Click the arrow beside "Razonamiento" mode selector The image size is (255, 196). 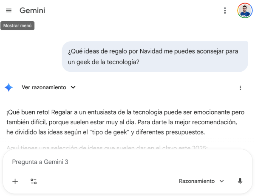click(x=221, y=181)
